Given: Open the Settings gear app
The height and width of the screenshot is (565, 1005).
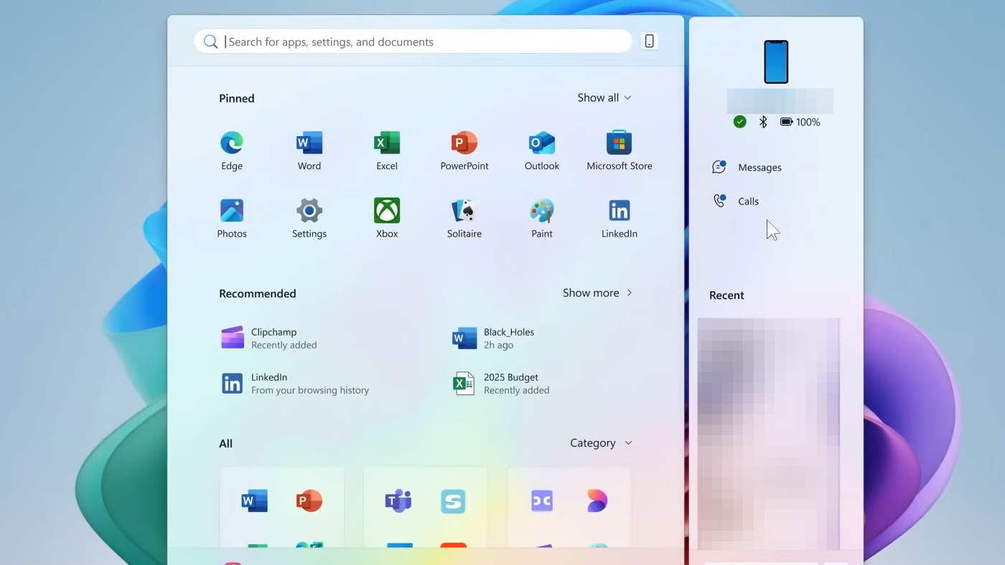Looking at the screenshot, I should [x=309, y=219].
